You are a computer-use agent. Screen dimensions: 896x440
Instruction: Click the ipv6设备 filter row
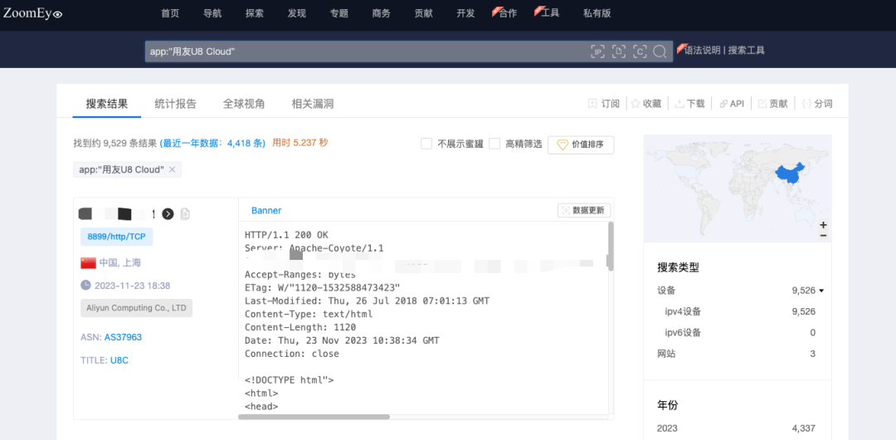(x=738, y=333)
